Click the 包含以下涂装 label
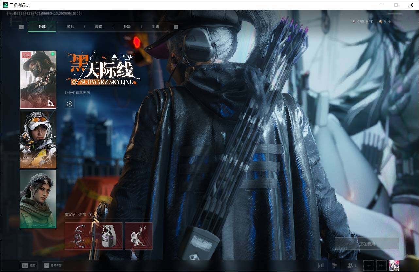Viewport: 419px width, 272px height. click(75, 214)
